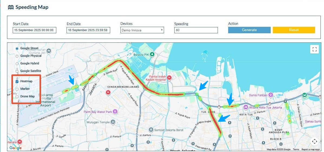Click the Wisata Kota Tua Jakarta marker
Image resolution: width=324 pixels, height=152 pixels.
tap(246, 107)
